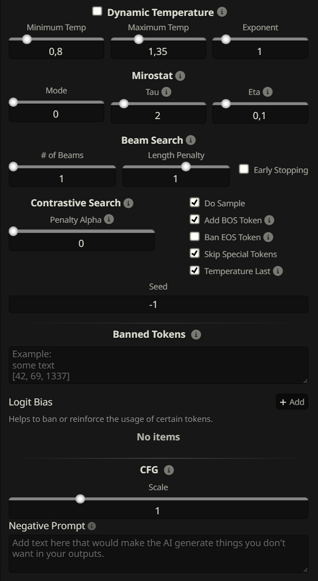Click the Negative Prompt info icon
The width and height of the screenshot is (318, 581).
pos(92,526)
